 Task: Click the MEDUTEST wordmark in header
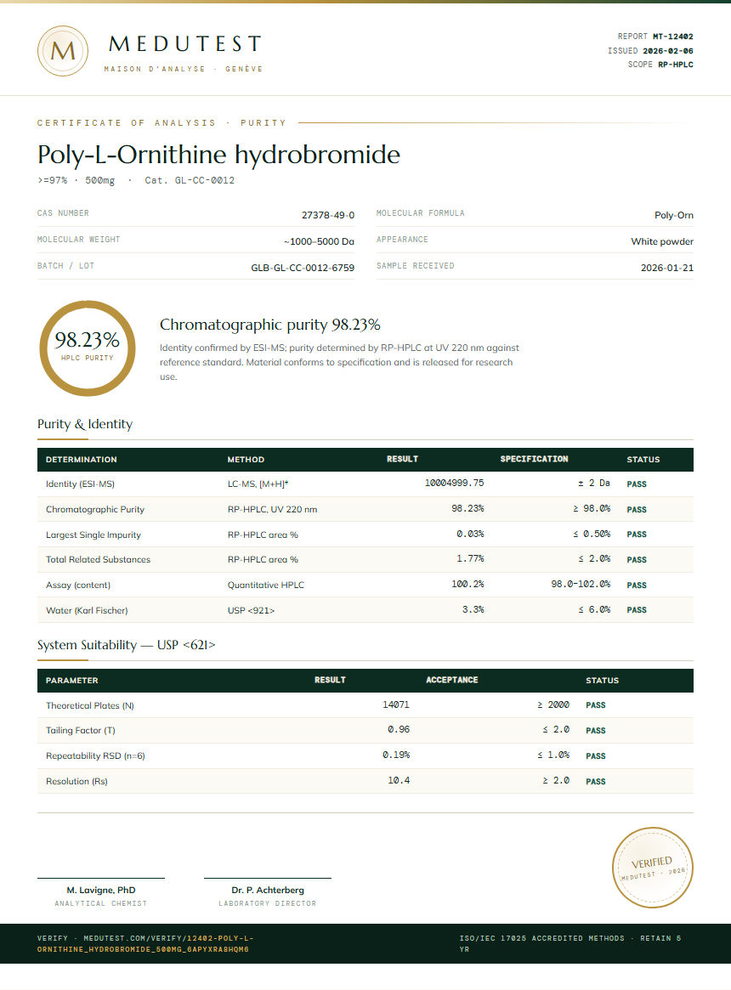184,44
